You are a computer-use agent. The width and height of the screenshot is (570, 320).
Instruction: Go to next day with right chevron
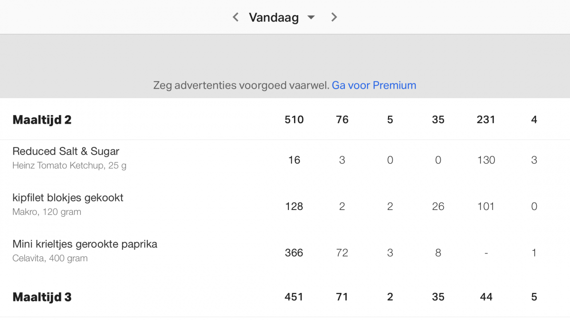(334, 18)
